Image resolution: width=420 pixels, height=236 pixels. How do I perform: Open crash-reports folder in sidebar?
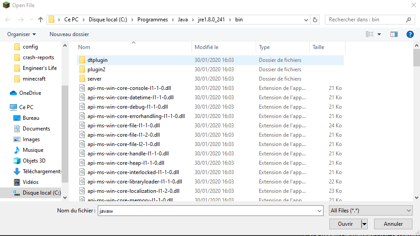point(38,57)
